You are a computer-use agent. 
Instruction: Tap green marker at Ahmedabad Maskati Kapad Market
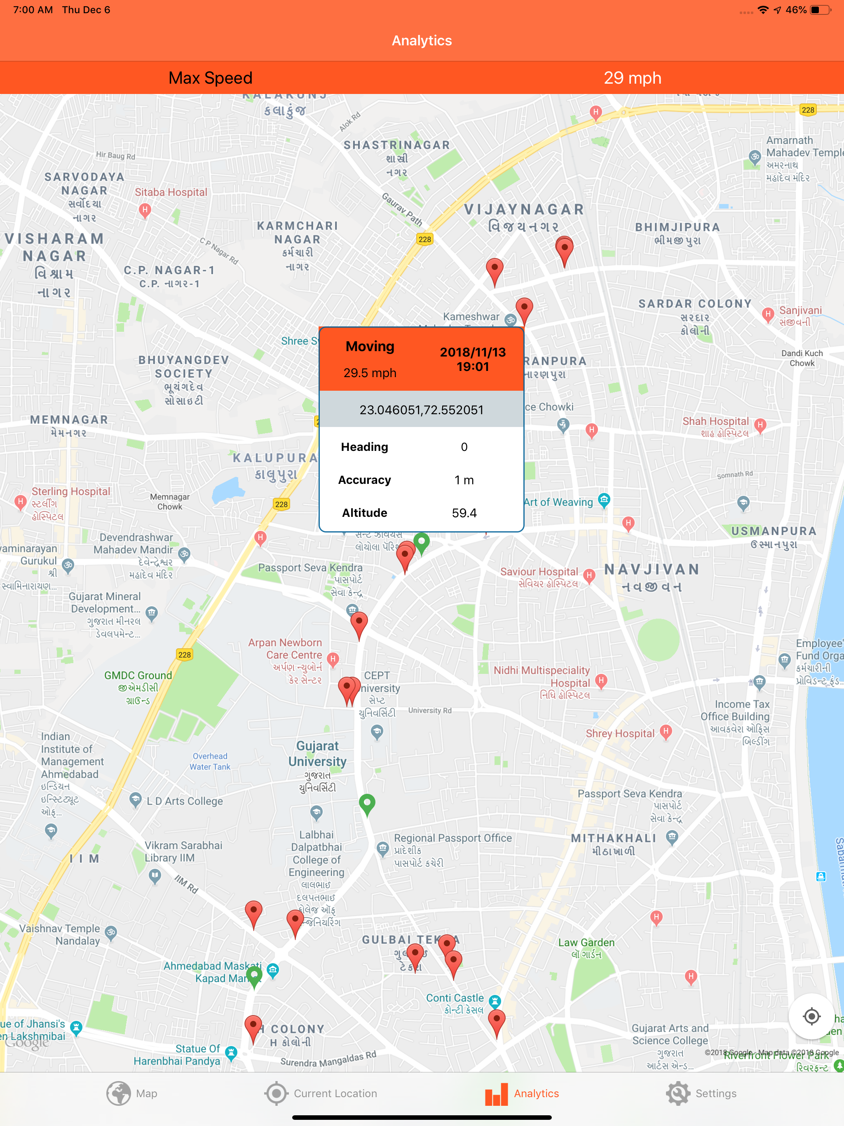(254, 975)
